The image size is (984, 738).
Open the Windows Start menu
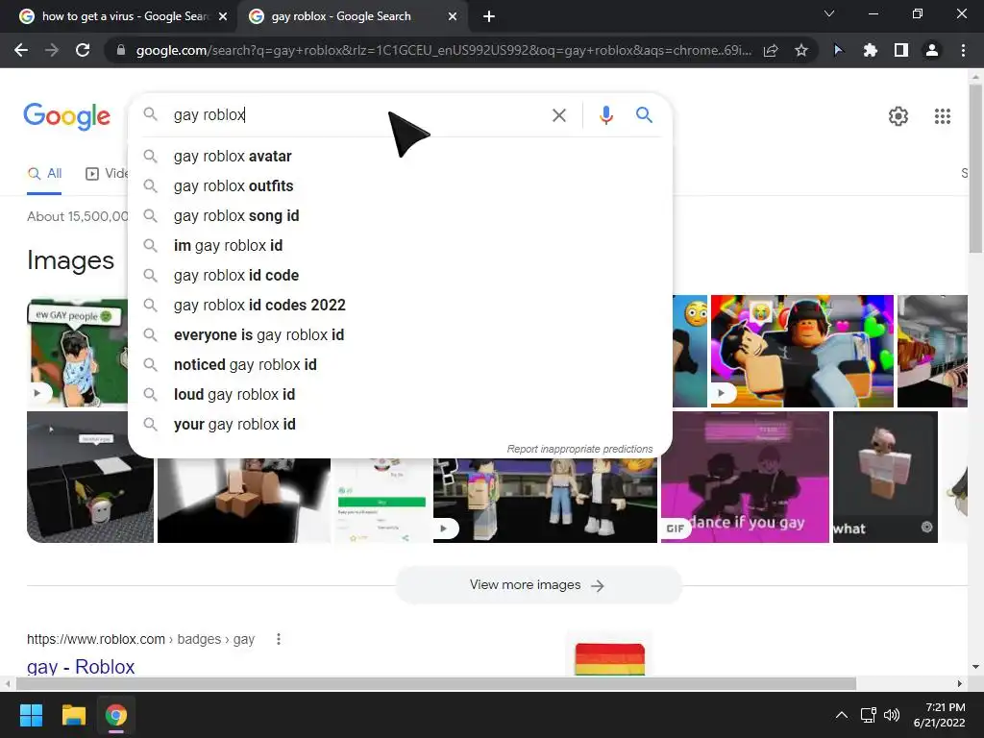31,715
